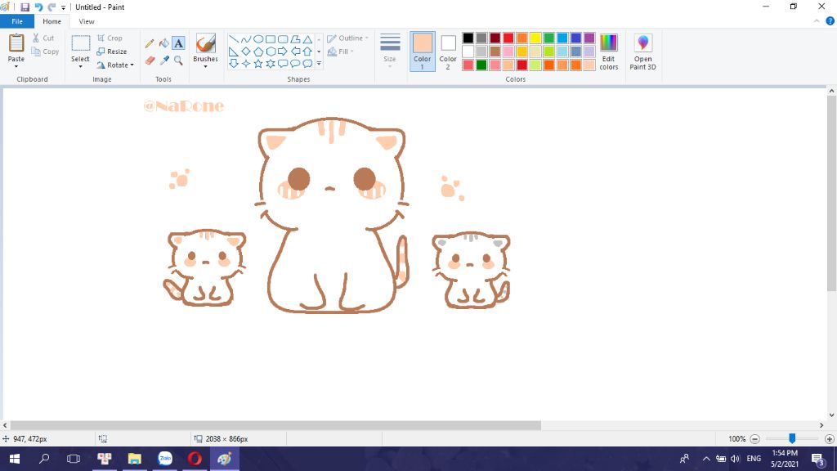Viewport: 837px width, 471px height.
Task: Open the Brushes dropdown arrow
Action: (205, 67)
